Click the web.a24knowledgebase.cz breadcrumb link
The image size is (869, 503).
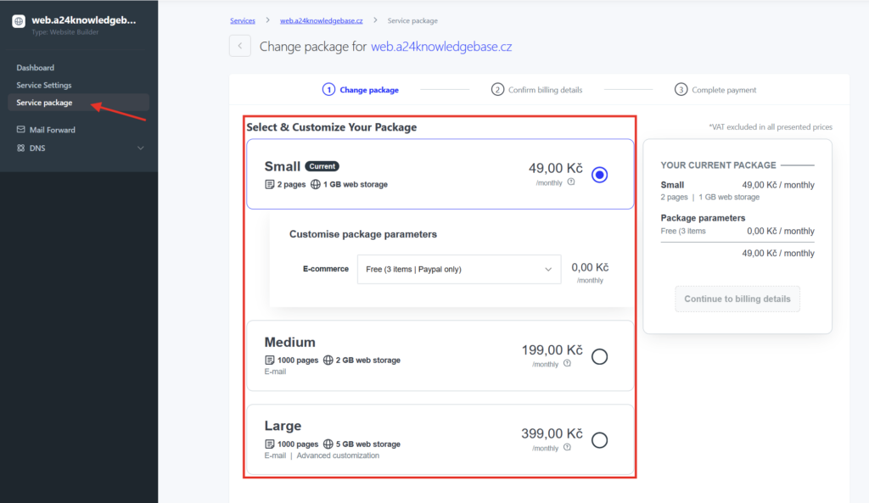pos(321,20)
